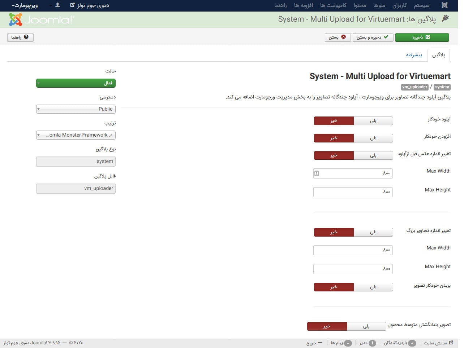Click the نمایش سایت external link icon
464x348 pixels.
pos(451,343)
